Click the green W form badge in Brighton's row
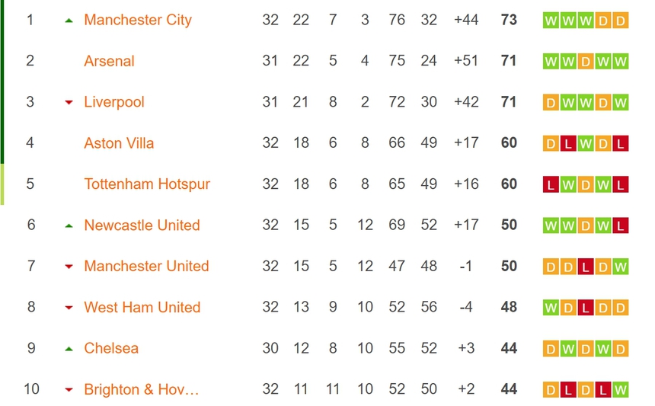 coord(621,390)
